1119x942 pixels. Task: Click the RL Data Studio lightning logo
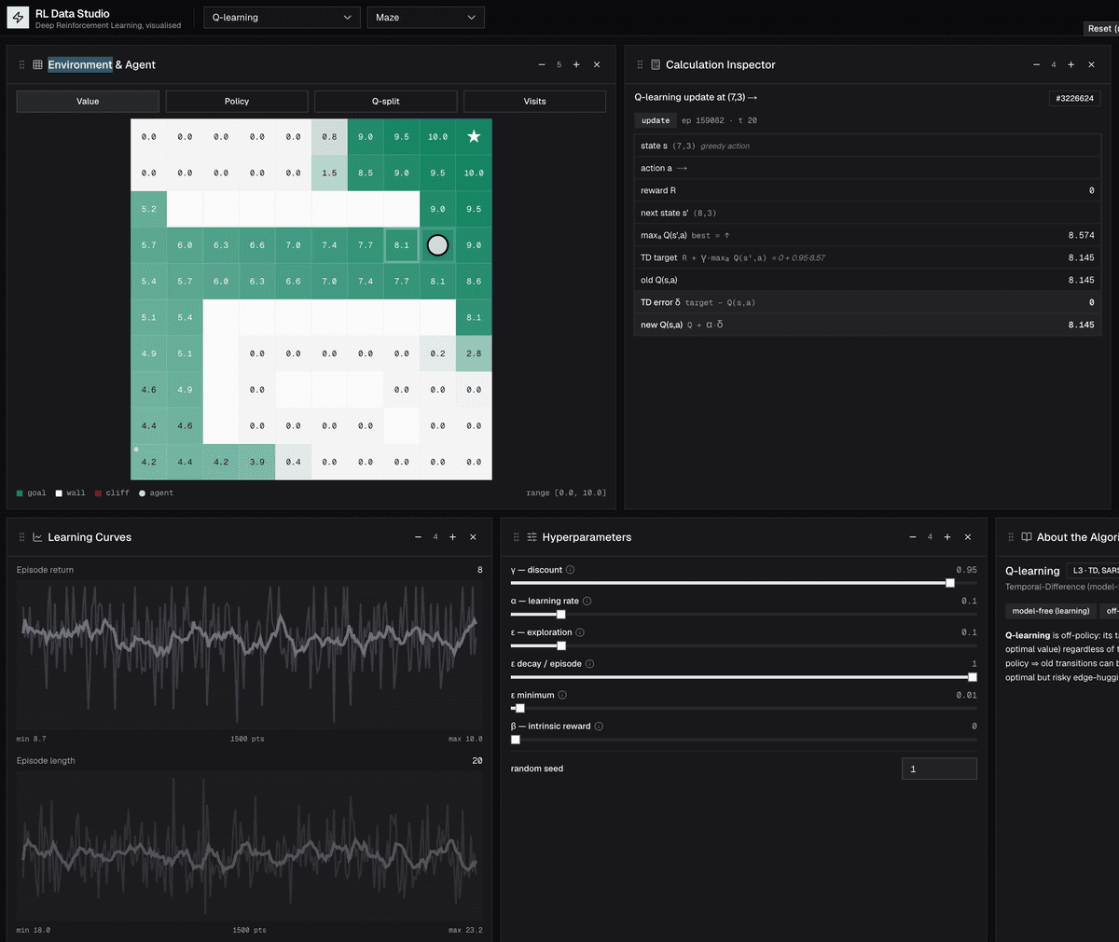[x=18, y=18]
